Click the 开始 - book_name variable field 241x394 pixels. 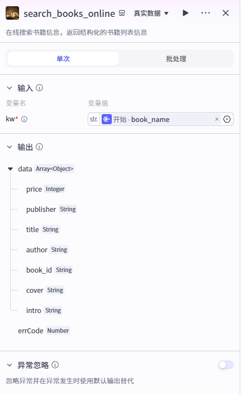click(x=157, y=119)
